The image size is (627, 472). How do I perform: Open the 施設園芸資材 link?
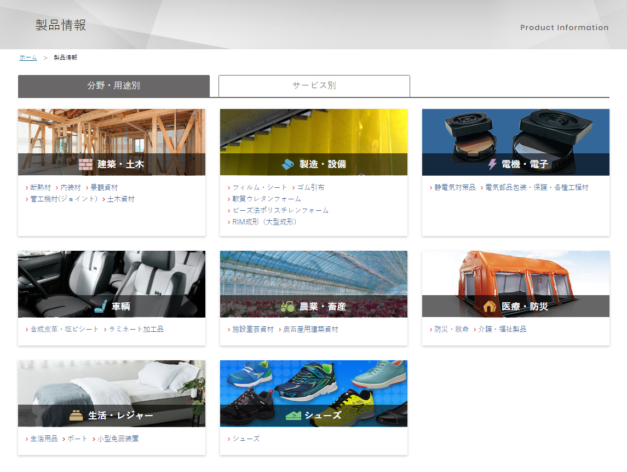pos(252,329)
